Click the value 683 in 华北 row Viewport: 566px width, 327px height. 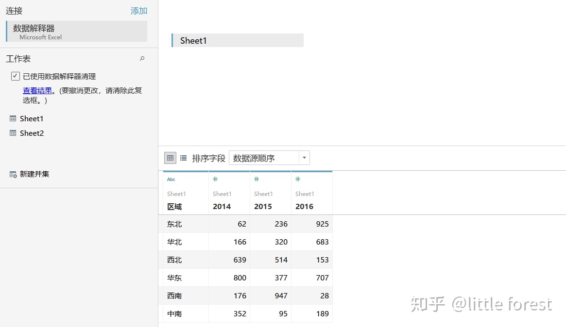coord(322,242)
